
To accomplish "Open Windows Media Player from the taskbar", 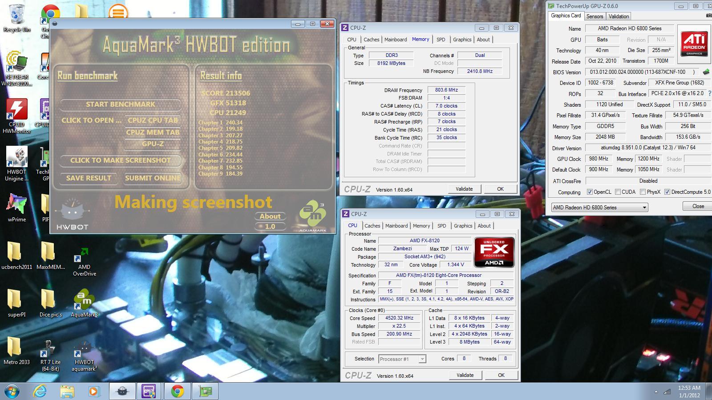I will [94, 391].
